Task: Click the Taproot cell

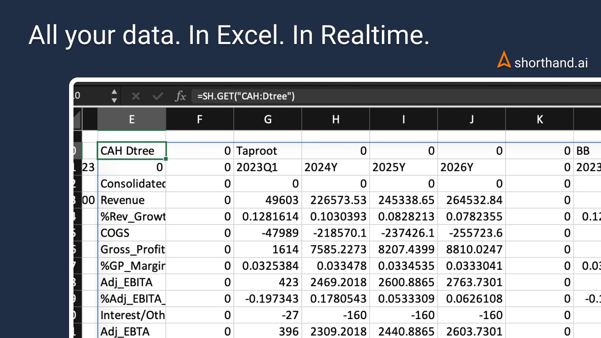Action: [268, 151]
